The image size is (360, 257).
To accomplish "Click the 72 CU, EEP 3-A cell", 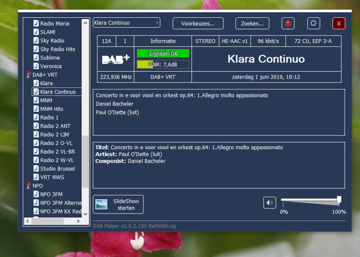I will [x=313, y=42].
